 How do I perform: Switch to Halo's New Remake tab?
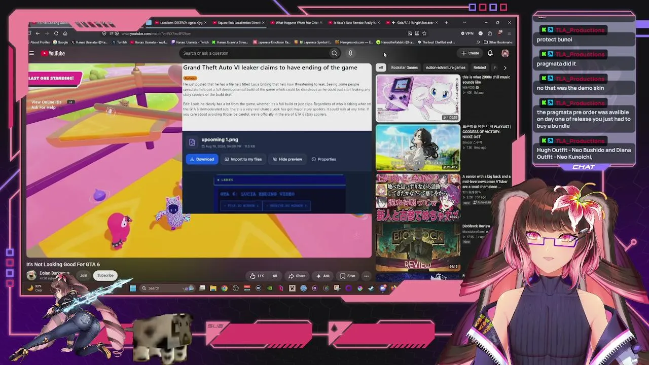coord(354,23)
